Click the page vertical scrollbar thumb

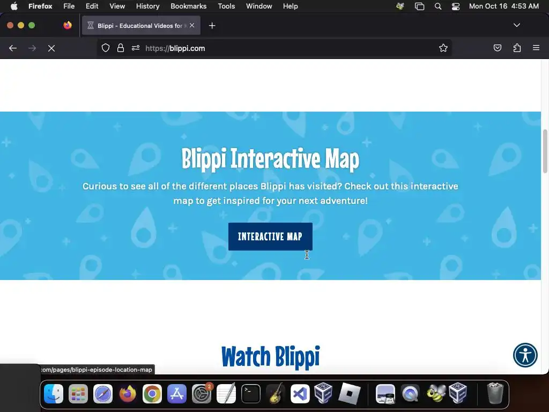click(x=545, y=151)
